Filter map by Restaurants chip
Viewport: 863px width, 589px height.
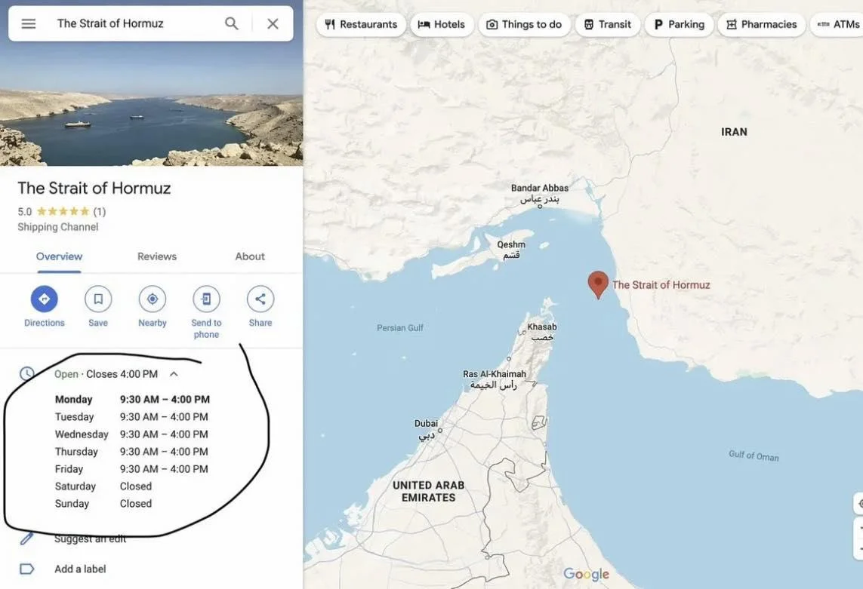point(361,24)
